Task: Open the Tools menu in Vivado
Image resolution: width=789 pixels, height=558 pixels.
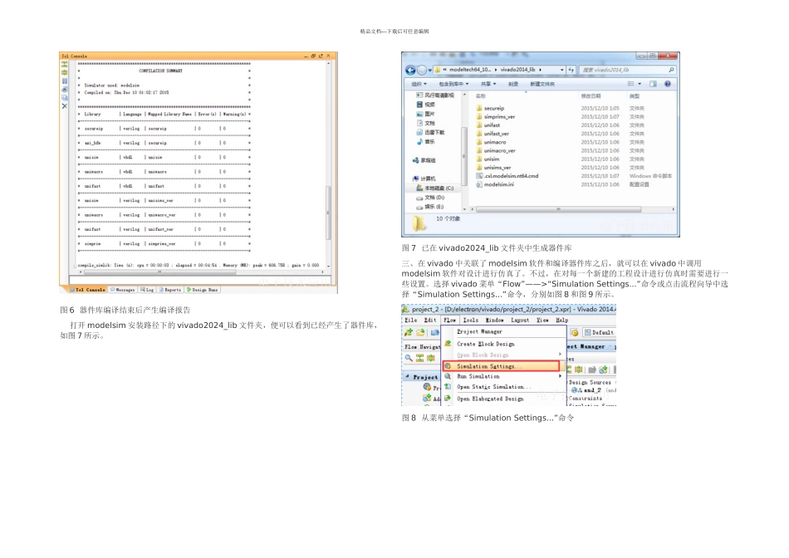Action: point(470,320)
